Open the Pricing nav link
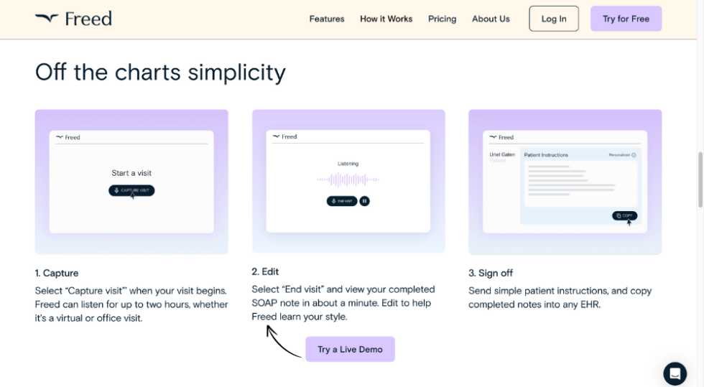 (442, 19)
